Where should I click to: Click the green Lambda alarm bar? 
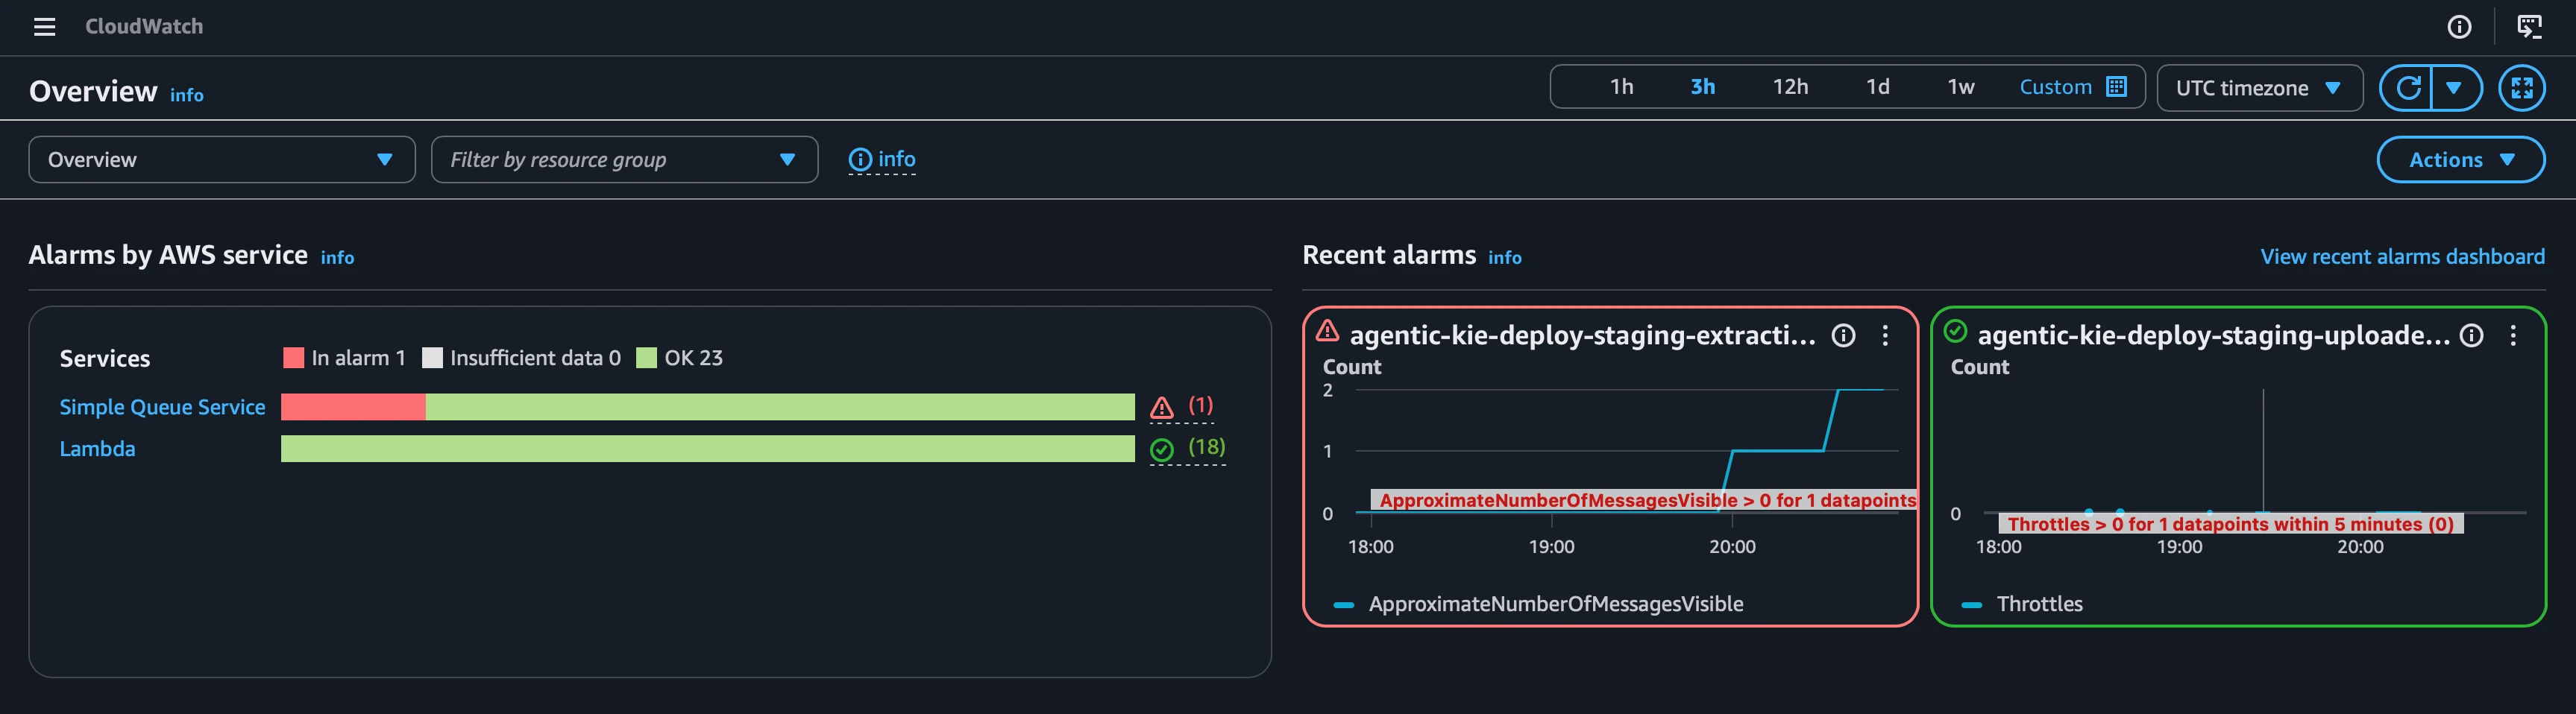(x=707, y=449)
